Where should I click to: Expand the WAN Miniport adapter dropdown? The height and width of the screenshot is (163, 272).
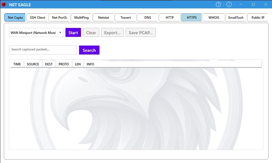click(x=36, y=33)
